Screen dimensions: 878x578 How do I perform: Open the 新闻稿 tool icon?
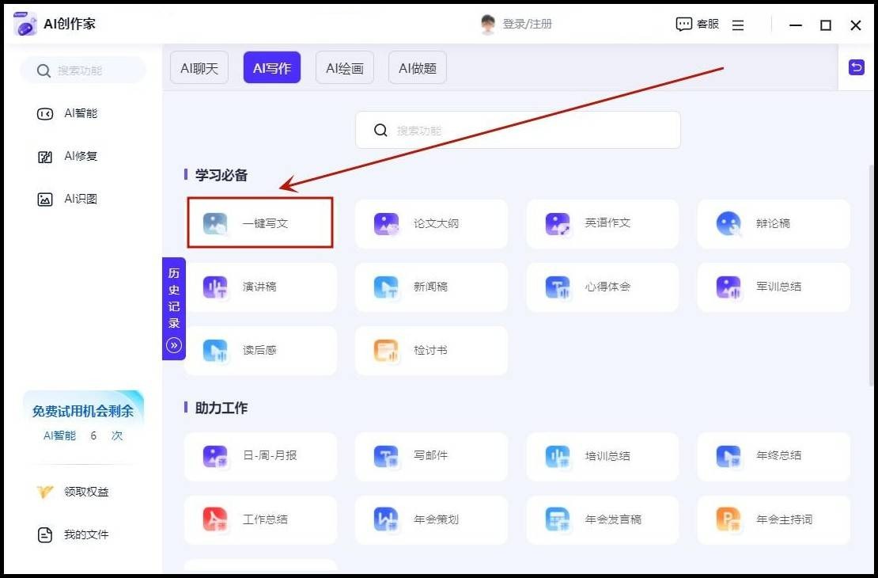pos(386,287)
